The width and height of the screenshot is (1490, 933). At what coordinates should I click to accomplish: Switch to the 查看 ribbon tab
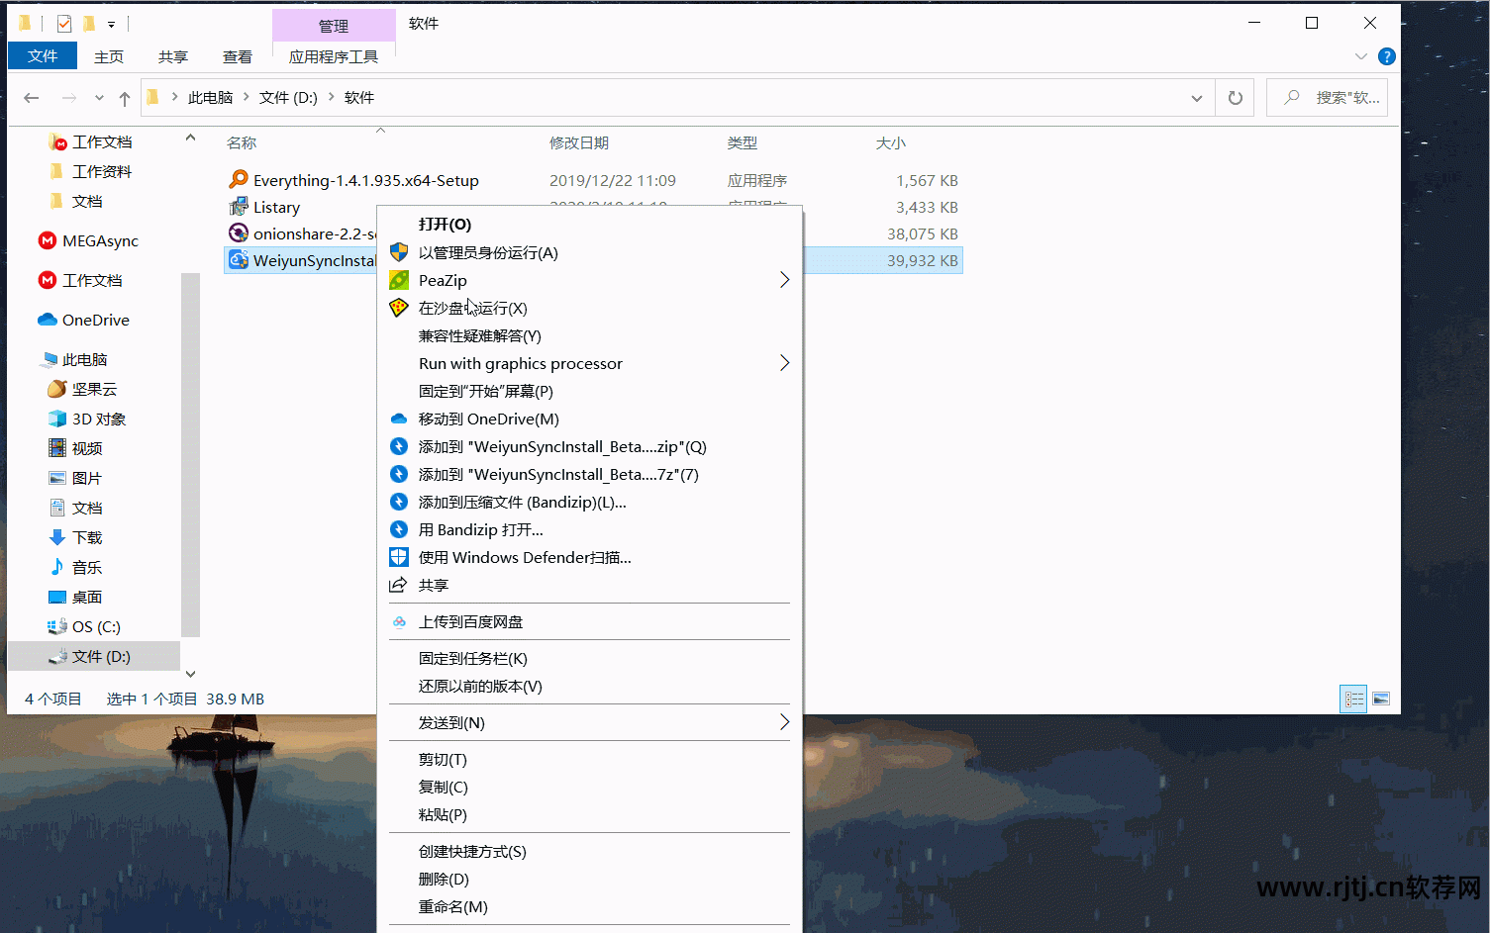pyautogui.click(x=237, y=56)
